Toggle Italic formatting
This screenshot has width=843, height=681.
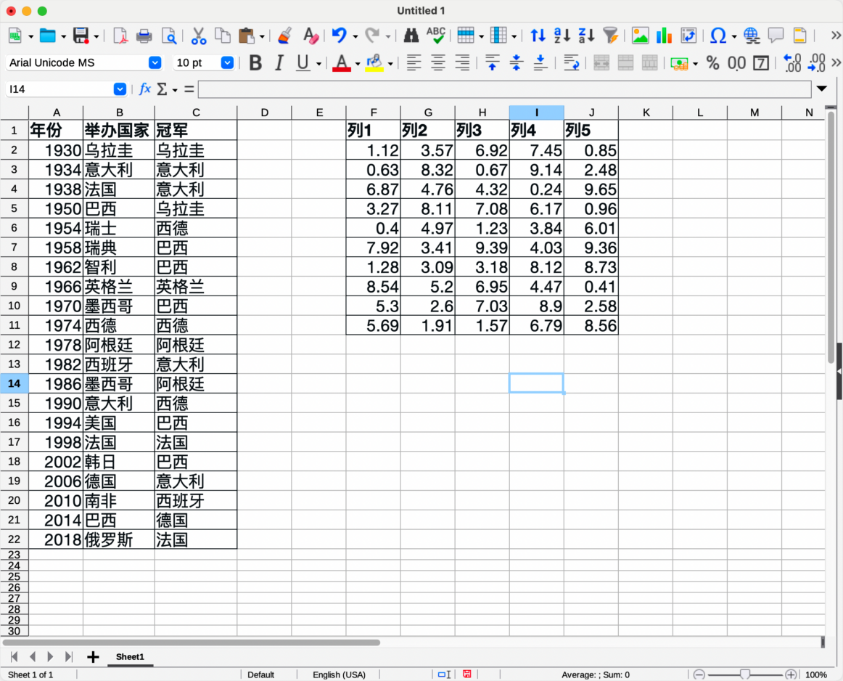coord(279,63)
